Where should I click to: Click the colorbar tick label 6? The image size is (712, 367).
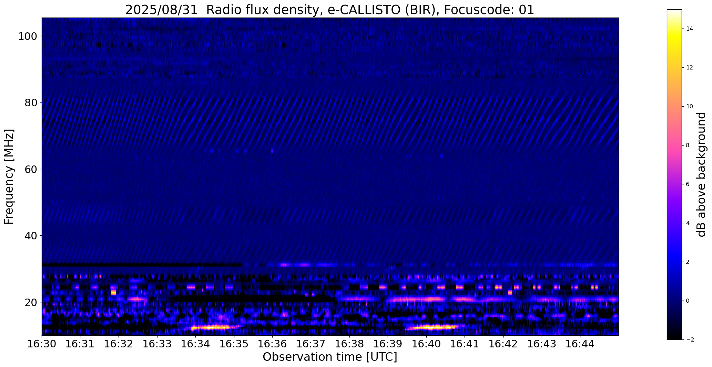pyautogui.click(x=688, y=184)
